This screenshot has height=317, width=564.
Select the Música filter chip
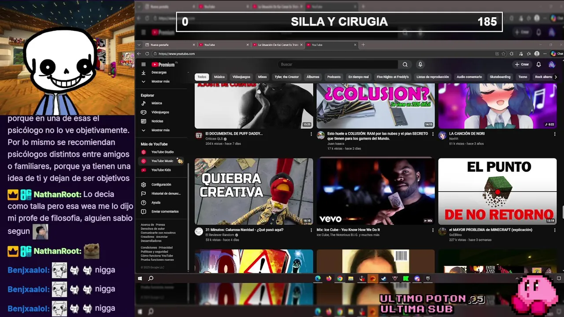(x=219, y=77)
